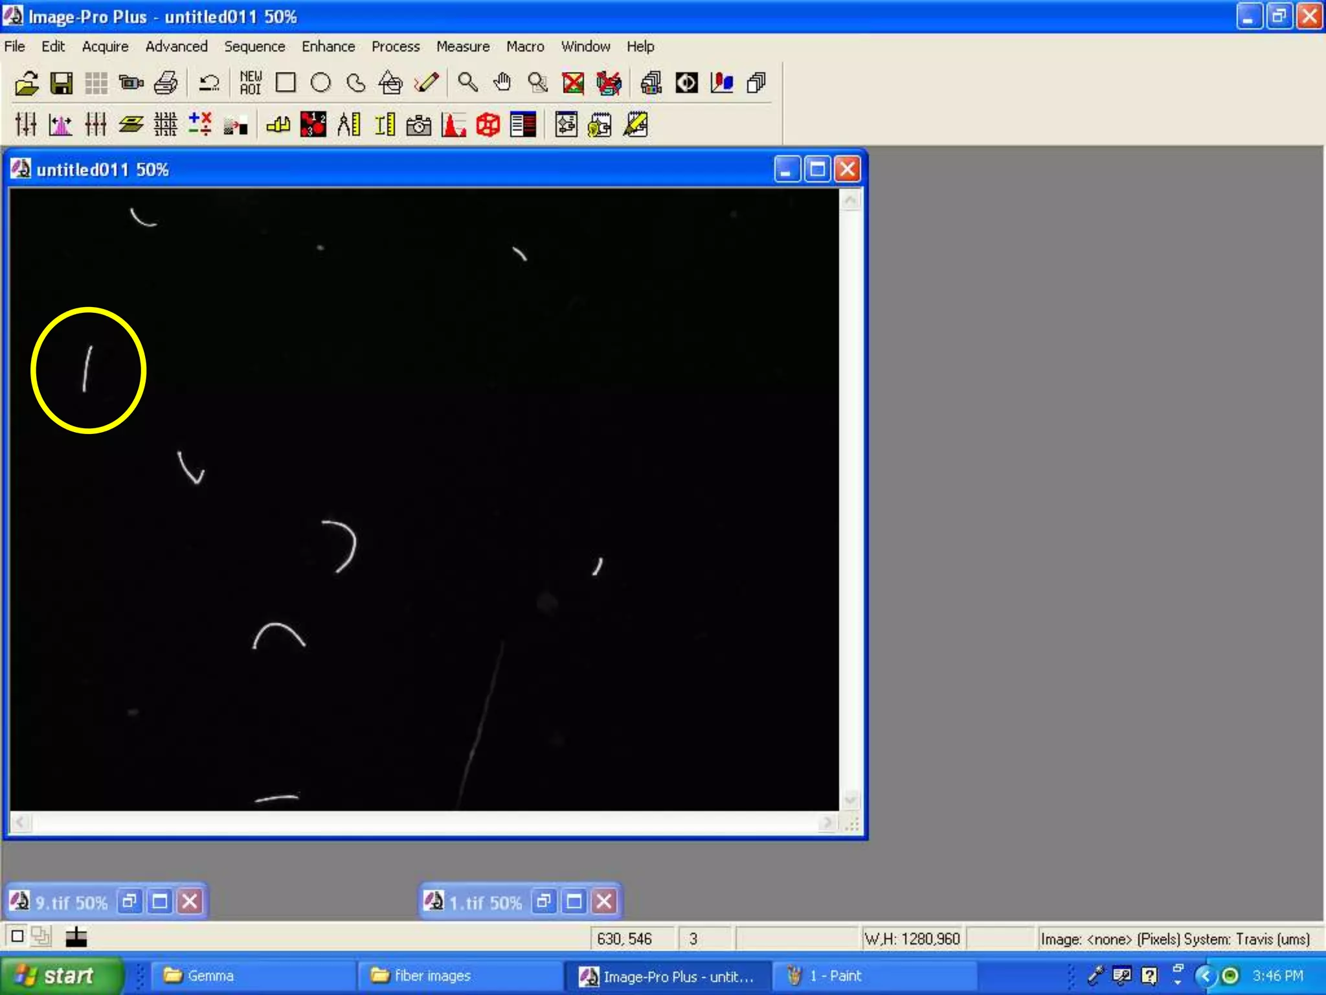This screenshot has height=995, width=1326.
Task: Click the arithmetic Image Operations icon
Action: click(x=200, y=124)
